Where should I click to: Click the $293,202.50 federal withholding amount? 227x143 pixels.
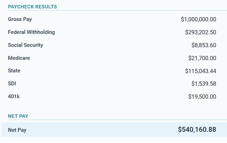pyautogui.click(x=201, y=32)
